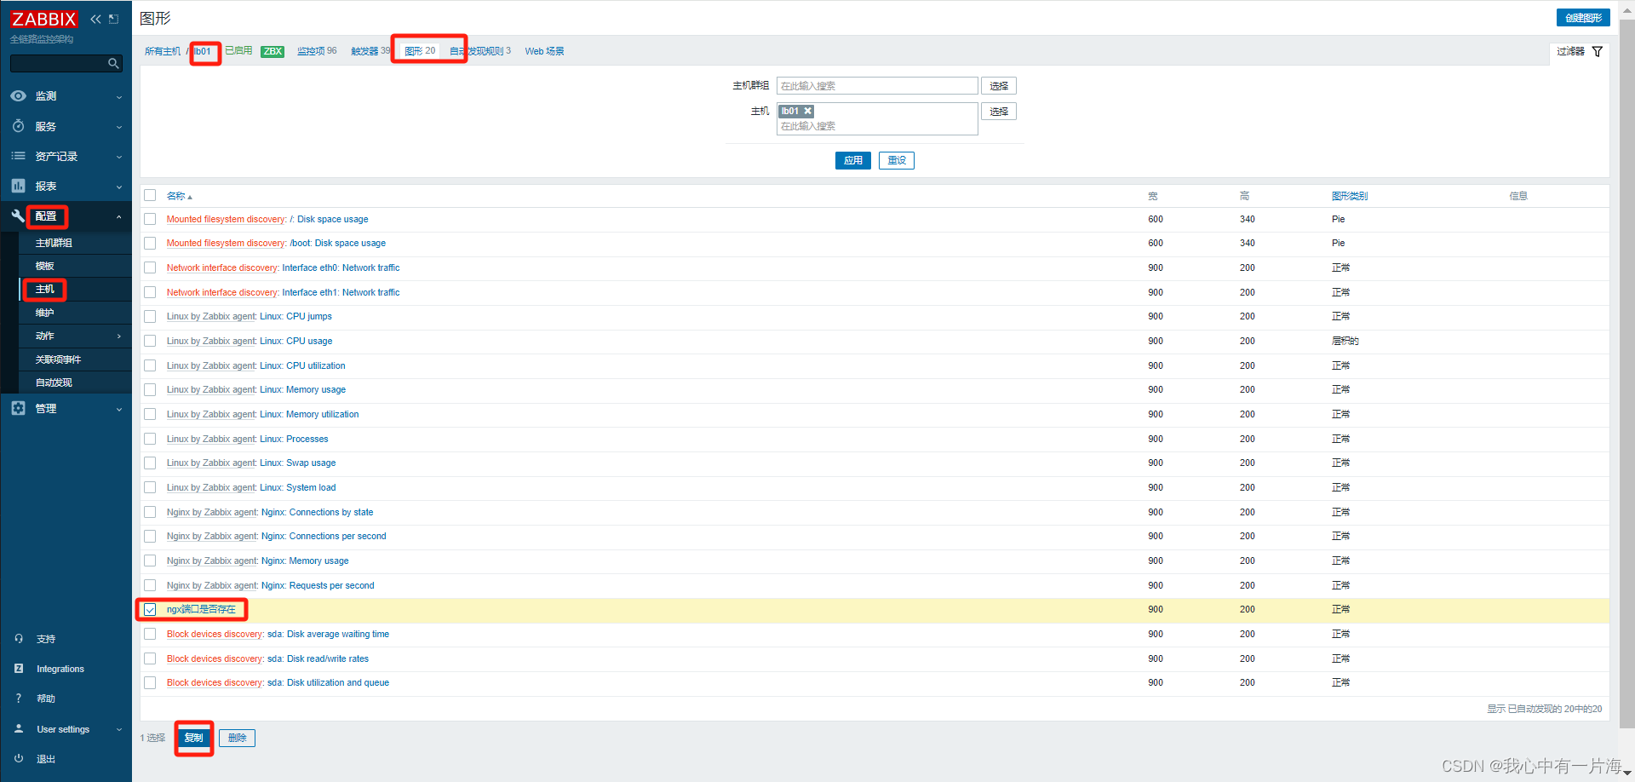The width and height of the screenshot is (1635, 782).
Task: Click the vertical page scrollbar
Action: click(x=1626, y=373)
